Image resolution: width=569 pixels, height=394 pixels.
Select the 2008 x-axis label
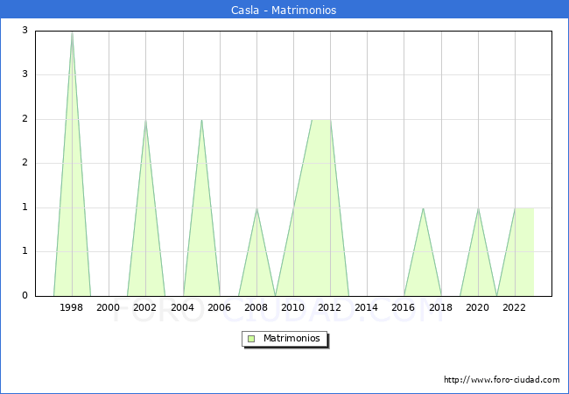coord(256,307)
